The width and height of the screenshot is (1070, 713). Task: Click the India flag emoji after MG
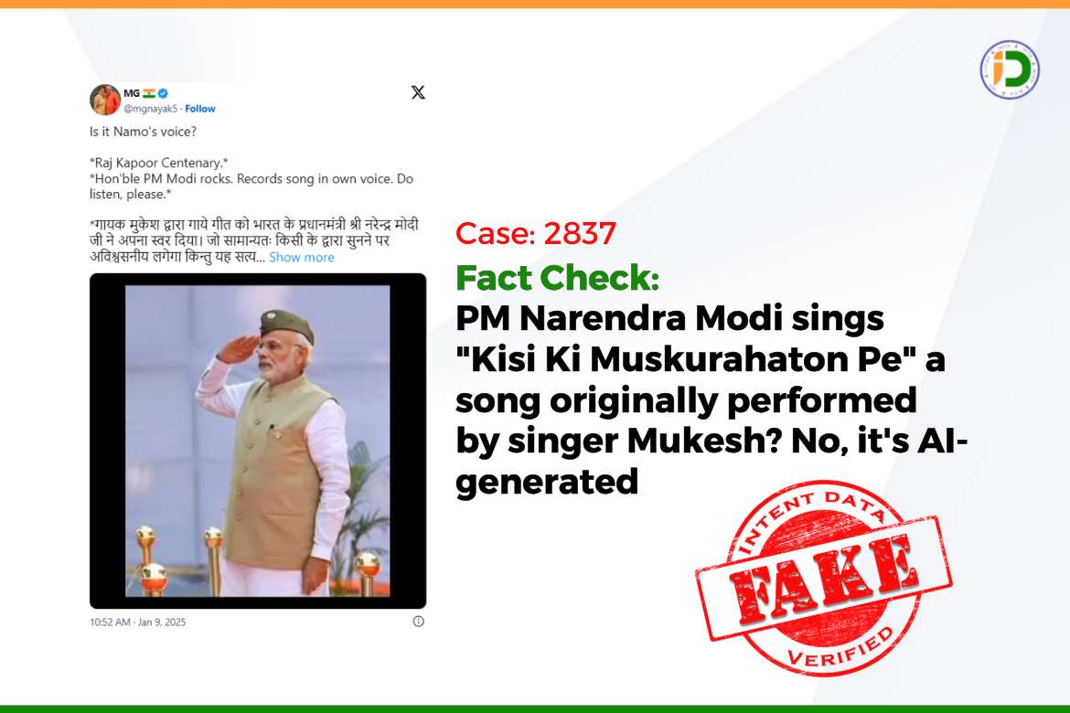pos(149,93)
